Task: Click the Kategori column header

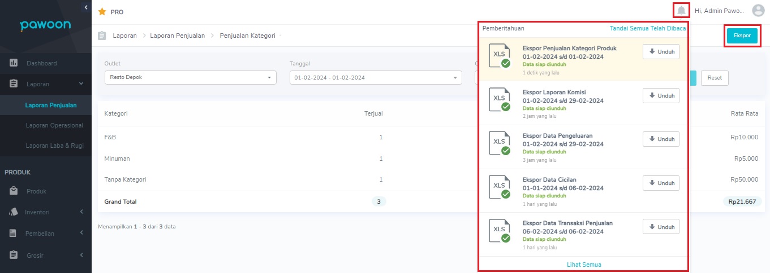Action: [116, 113]
